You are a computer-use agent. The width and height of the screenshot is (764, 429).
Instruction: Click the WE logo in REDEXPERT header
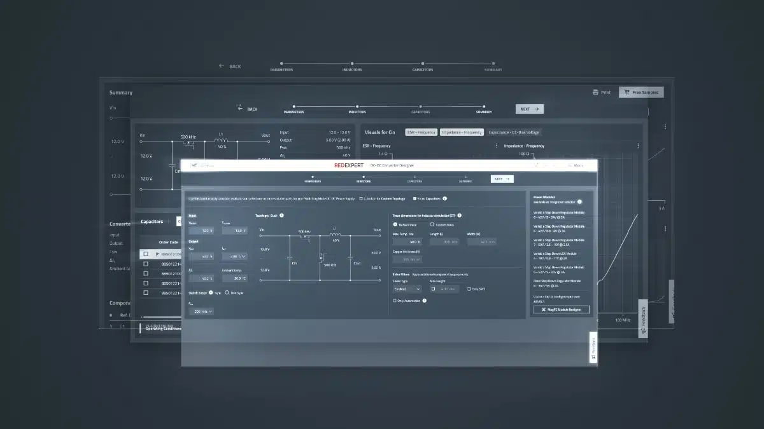[194, 165]
